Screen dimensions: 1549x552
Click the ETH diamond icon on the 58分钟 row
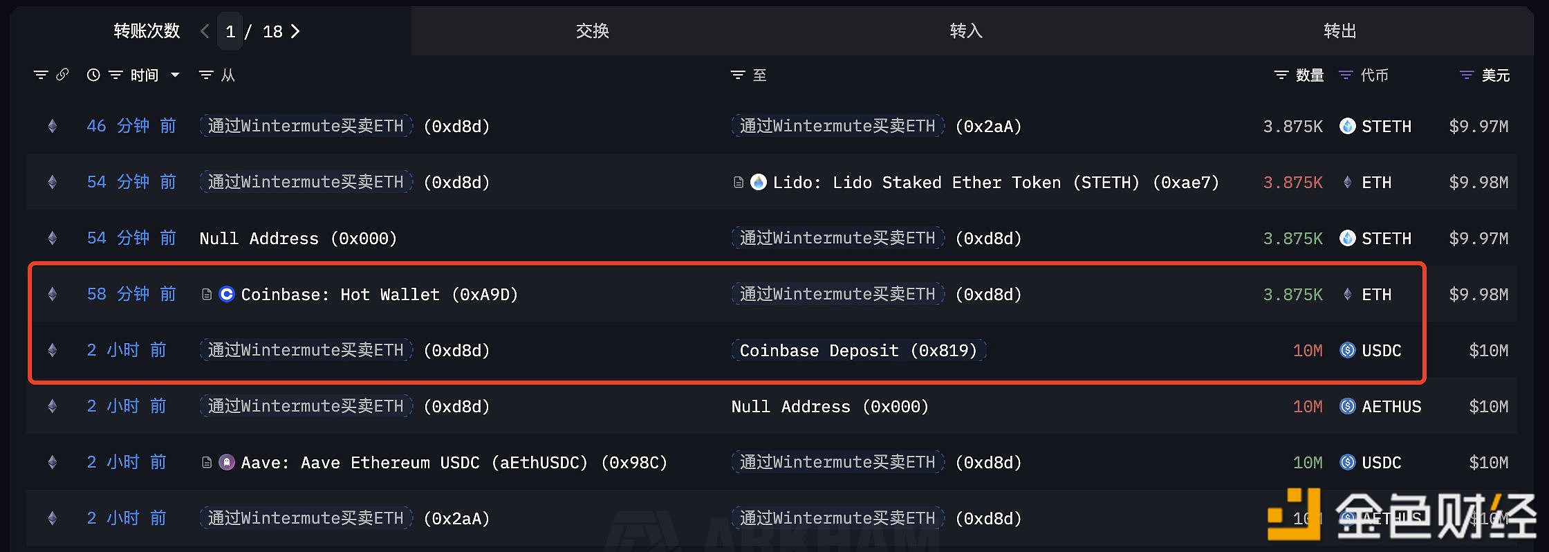pyautogui.click(x=1346, y=294)
